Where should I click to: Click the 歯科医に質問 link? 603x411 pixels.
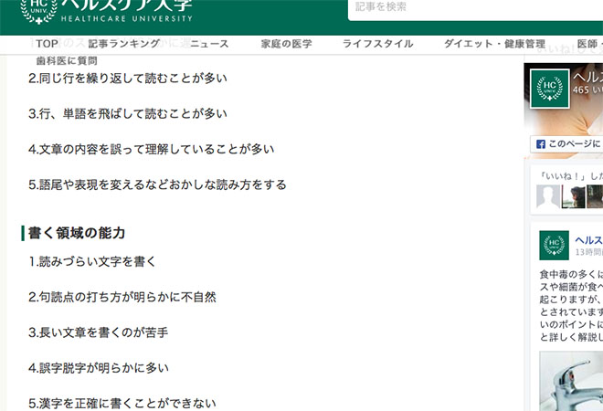[x=67, y=60]
